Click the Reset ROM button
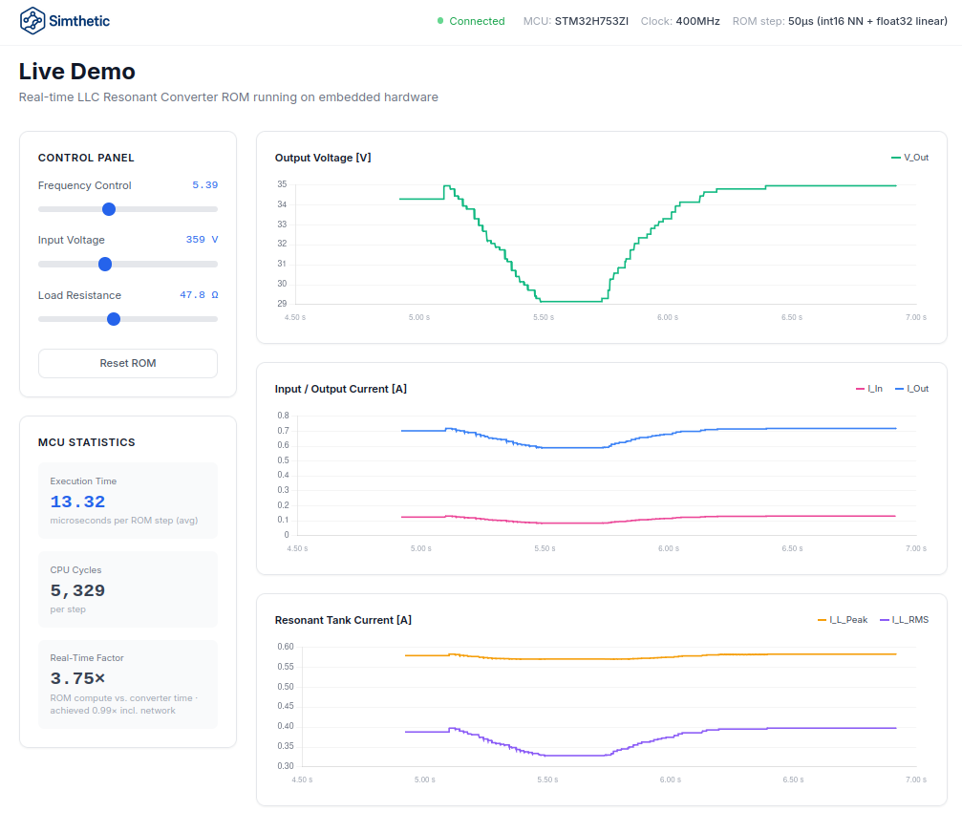The height and width of the screenshot is (833, 962). coord(128,363)
